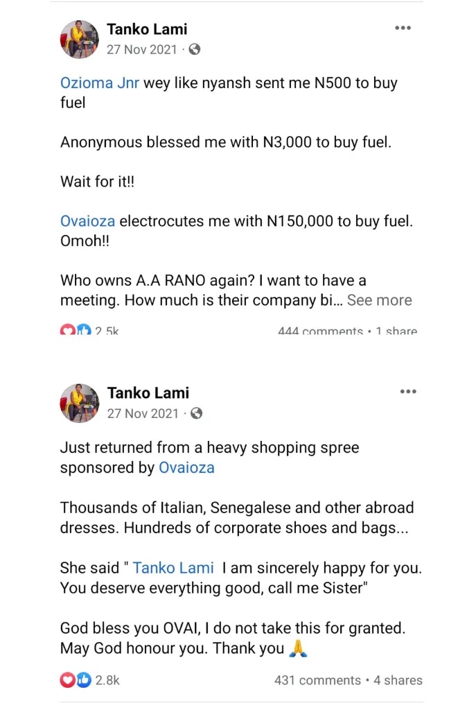Open the Ozioma Jnr profile link

pos(100,83)
